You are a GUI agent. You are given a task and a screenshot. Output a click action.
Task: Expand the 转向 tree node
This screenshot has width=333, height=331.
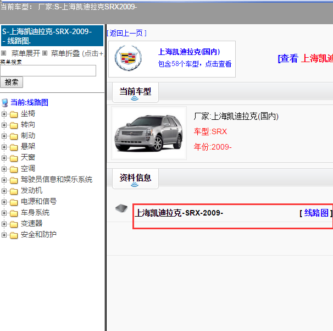coord(4,125)
